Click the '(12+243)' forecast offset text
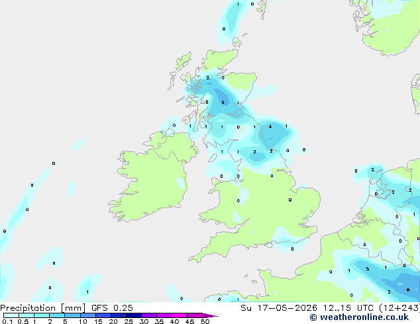420x324 pixels. [399, 308]
